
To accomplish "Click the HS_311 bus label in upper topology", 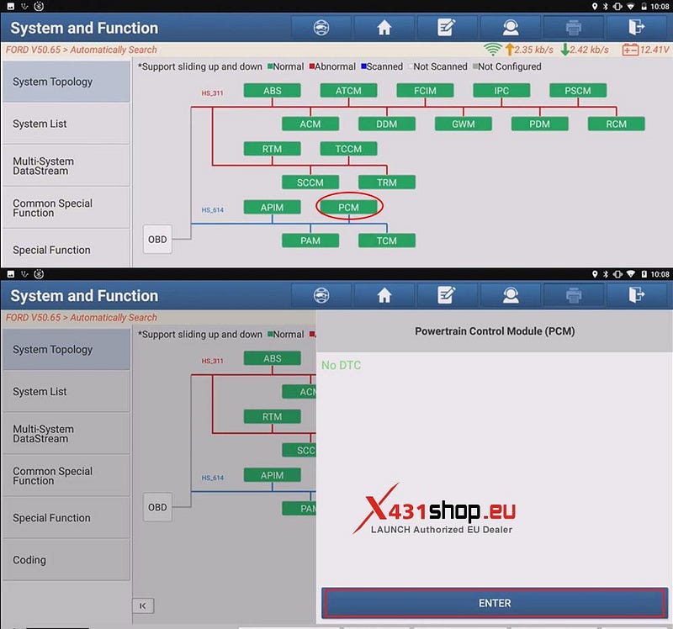I will pos(213,93).
